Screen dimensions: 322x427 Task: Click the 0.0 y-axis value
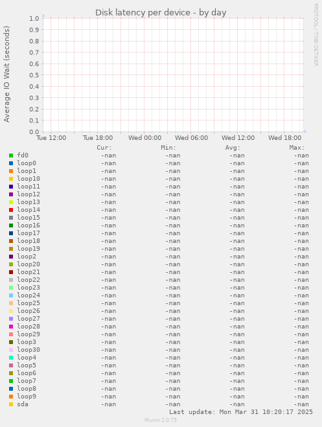click(34, 132)
